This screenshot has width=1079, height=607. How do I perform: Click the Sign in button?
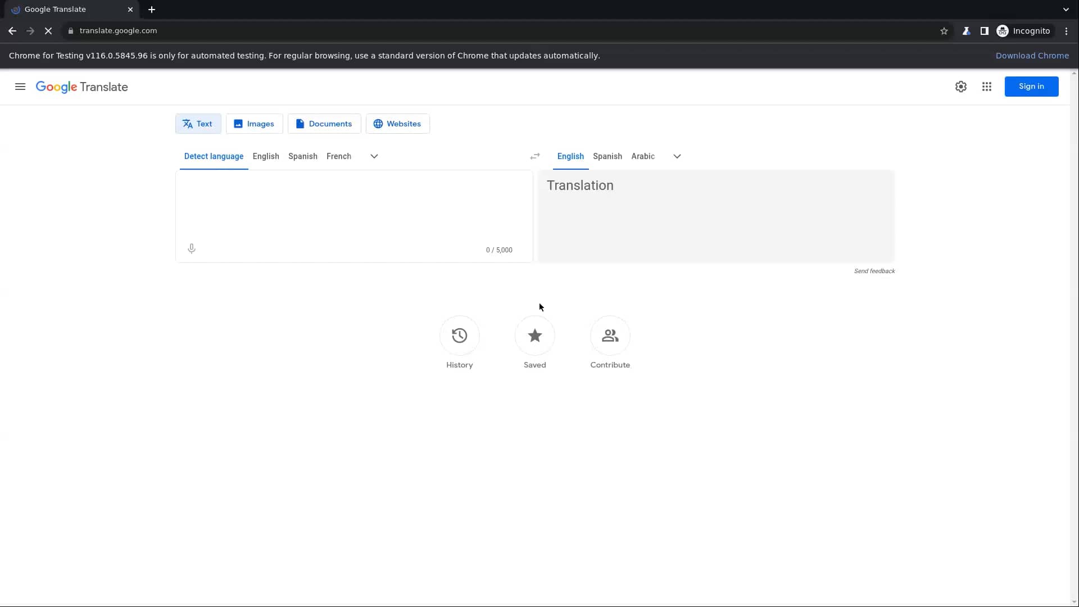(x=1031, y=87)
